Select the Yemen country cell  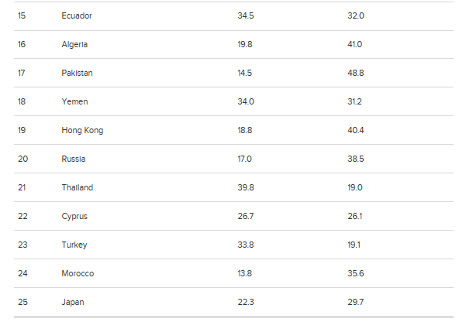click(74, 101)
